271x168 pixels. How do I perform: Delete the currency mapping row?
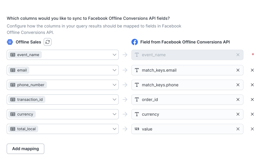tap(252, 114)
